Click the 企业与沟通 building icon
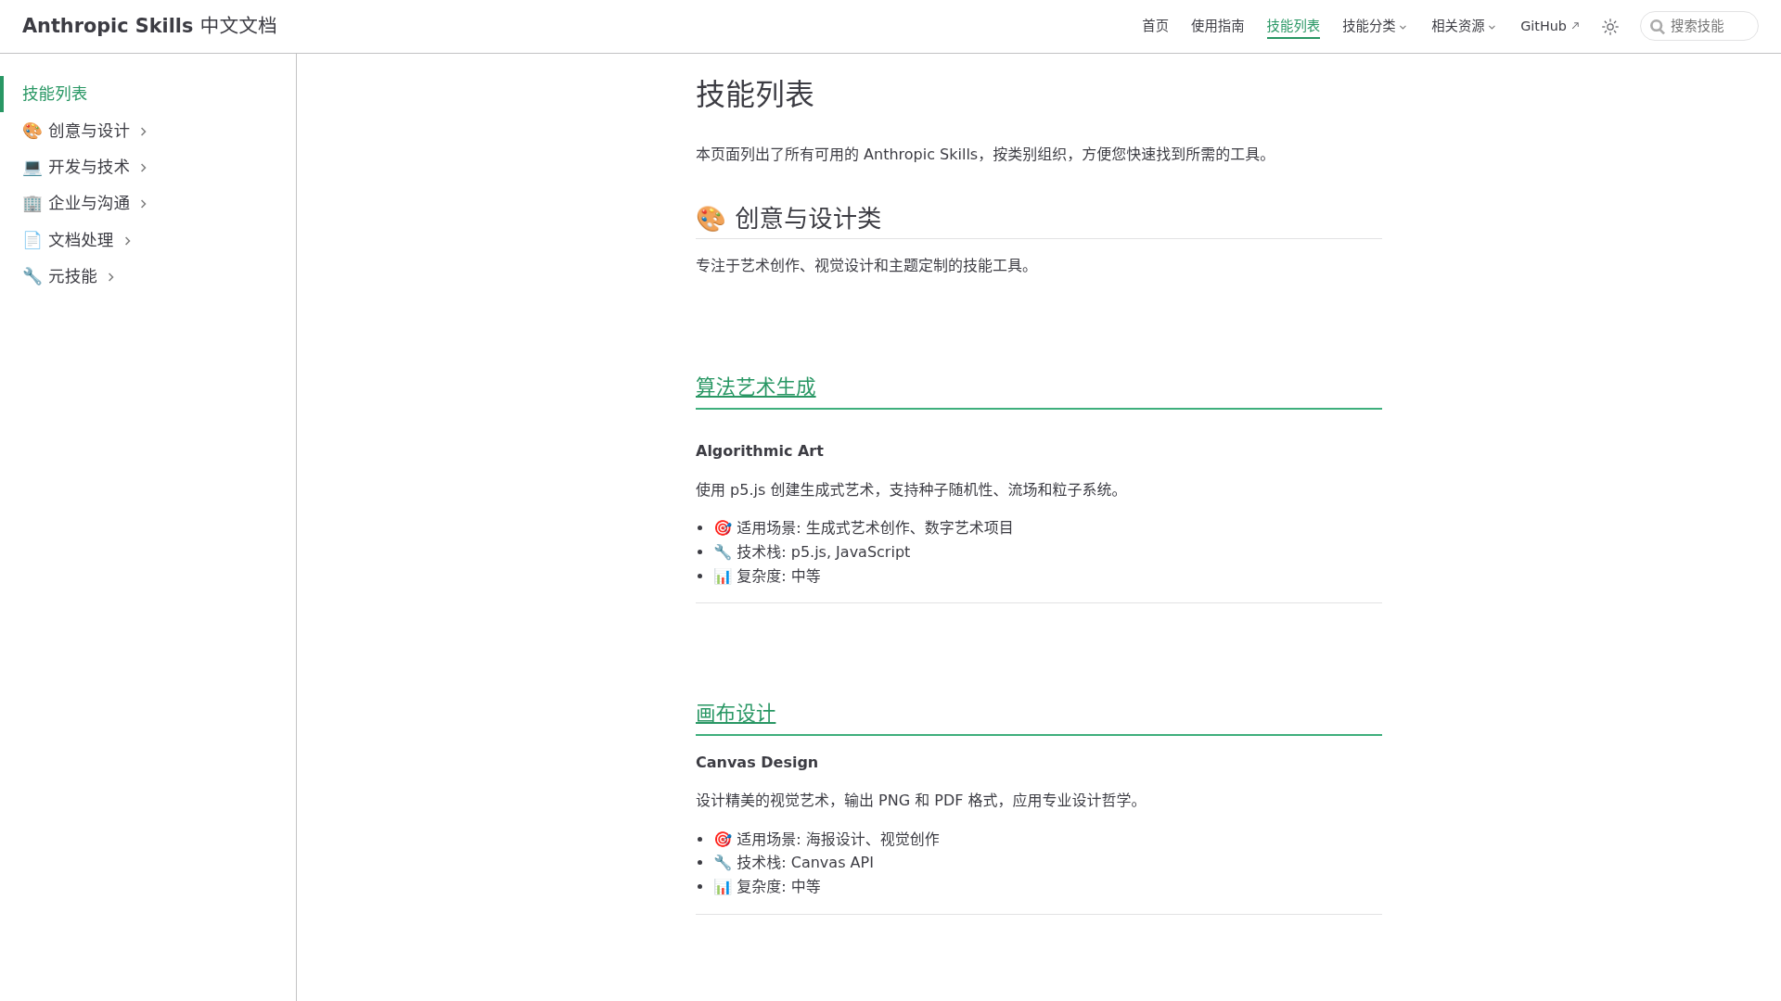The height and width of the screenshot is (1001, 1781). tap(32, 203)
